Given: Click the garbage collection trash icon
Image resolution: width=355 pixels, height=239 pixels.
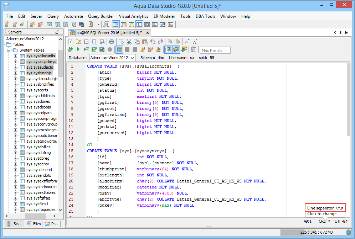Looking at the screenshot, I should point(349,232).
